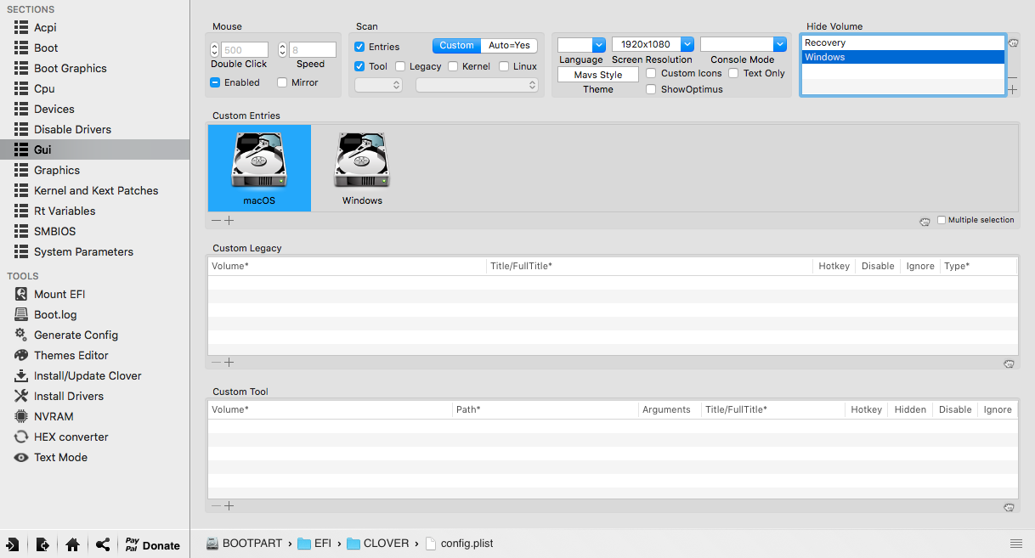Click the CLOVER folder in path bar
Screen dimensions: 1035x558
pyautogui.click(x=378, y=544)
